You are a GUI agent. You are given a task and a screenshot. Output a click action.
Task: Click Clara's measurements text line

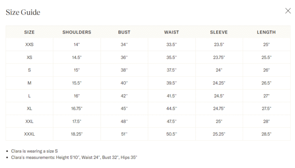tap(74, 157)
